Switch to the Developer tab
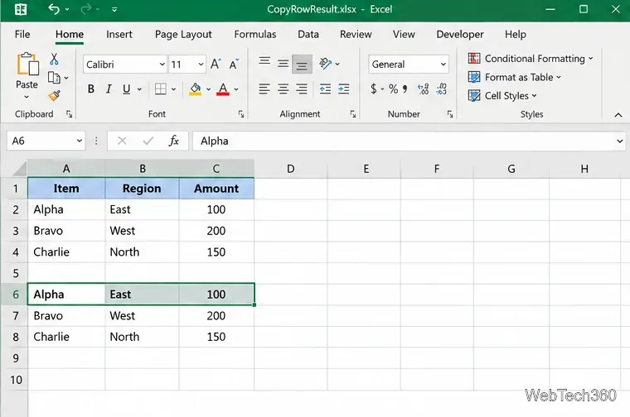This screenshot has height=417, width=630. coord(460,35)
